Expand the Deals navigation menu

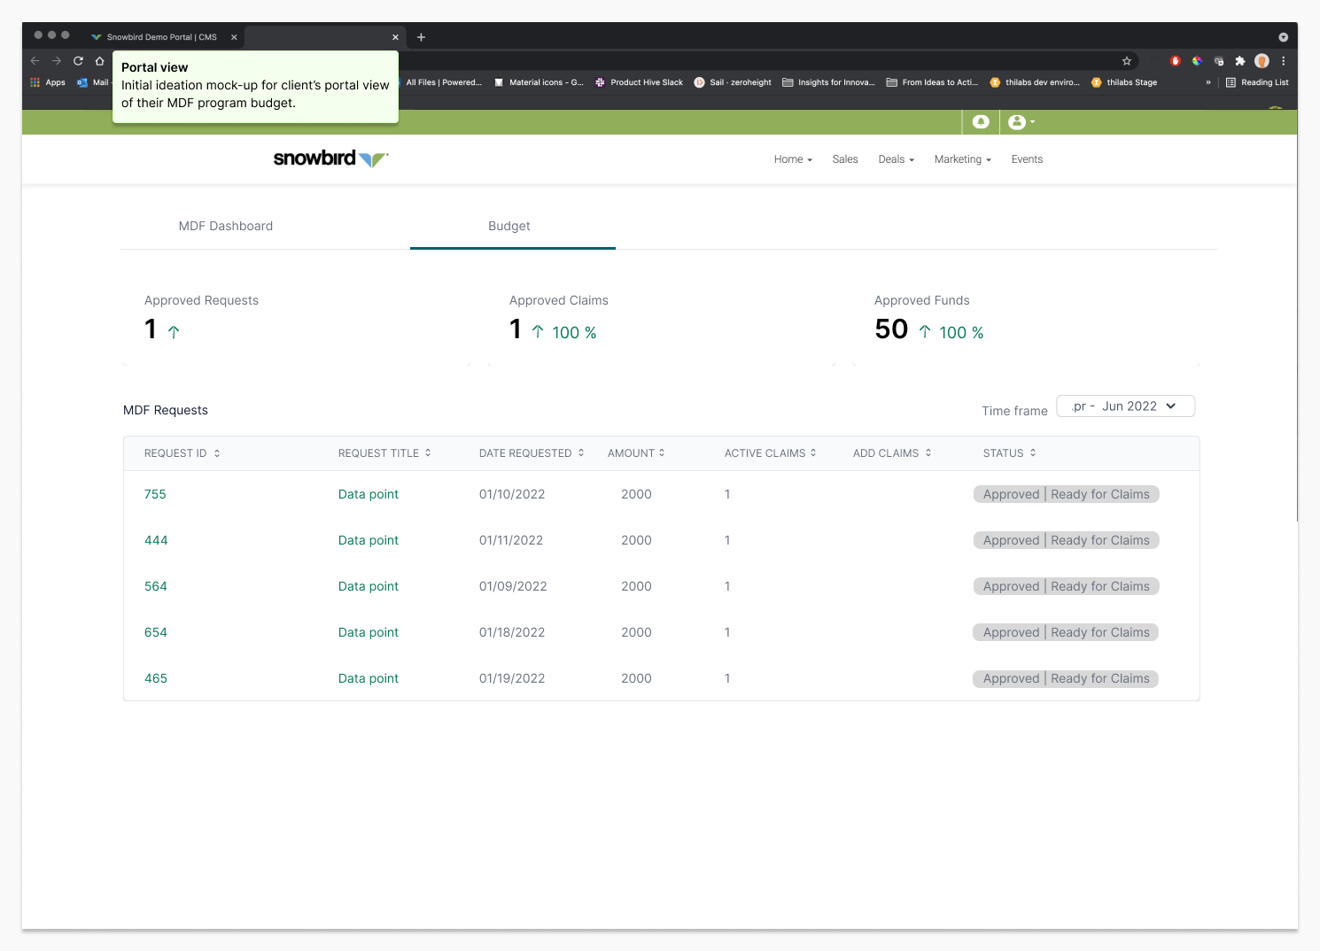[x=896, y=159]
